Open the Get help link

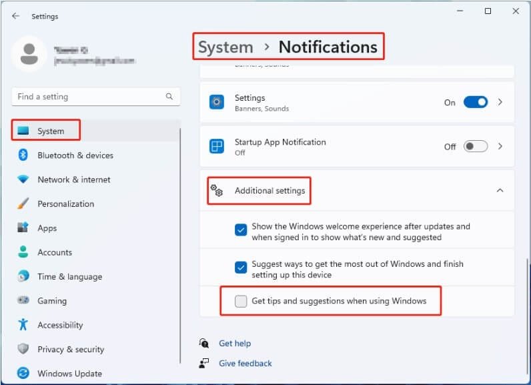pos(235,344)
